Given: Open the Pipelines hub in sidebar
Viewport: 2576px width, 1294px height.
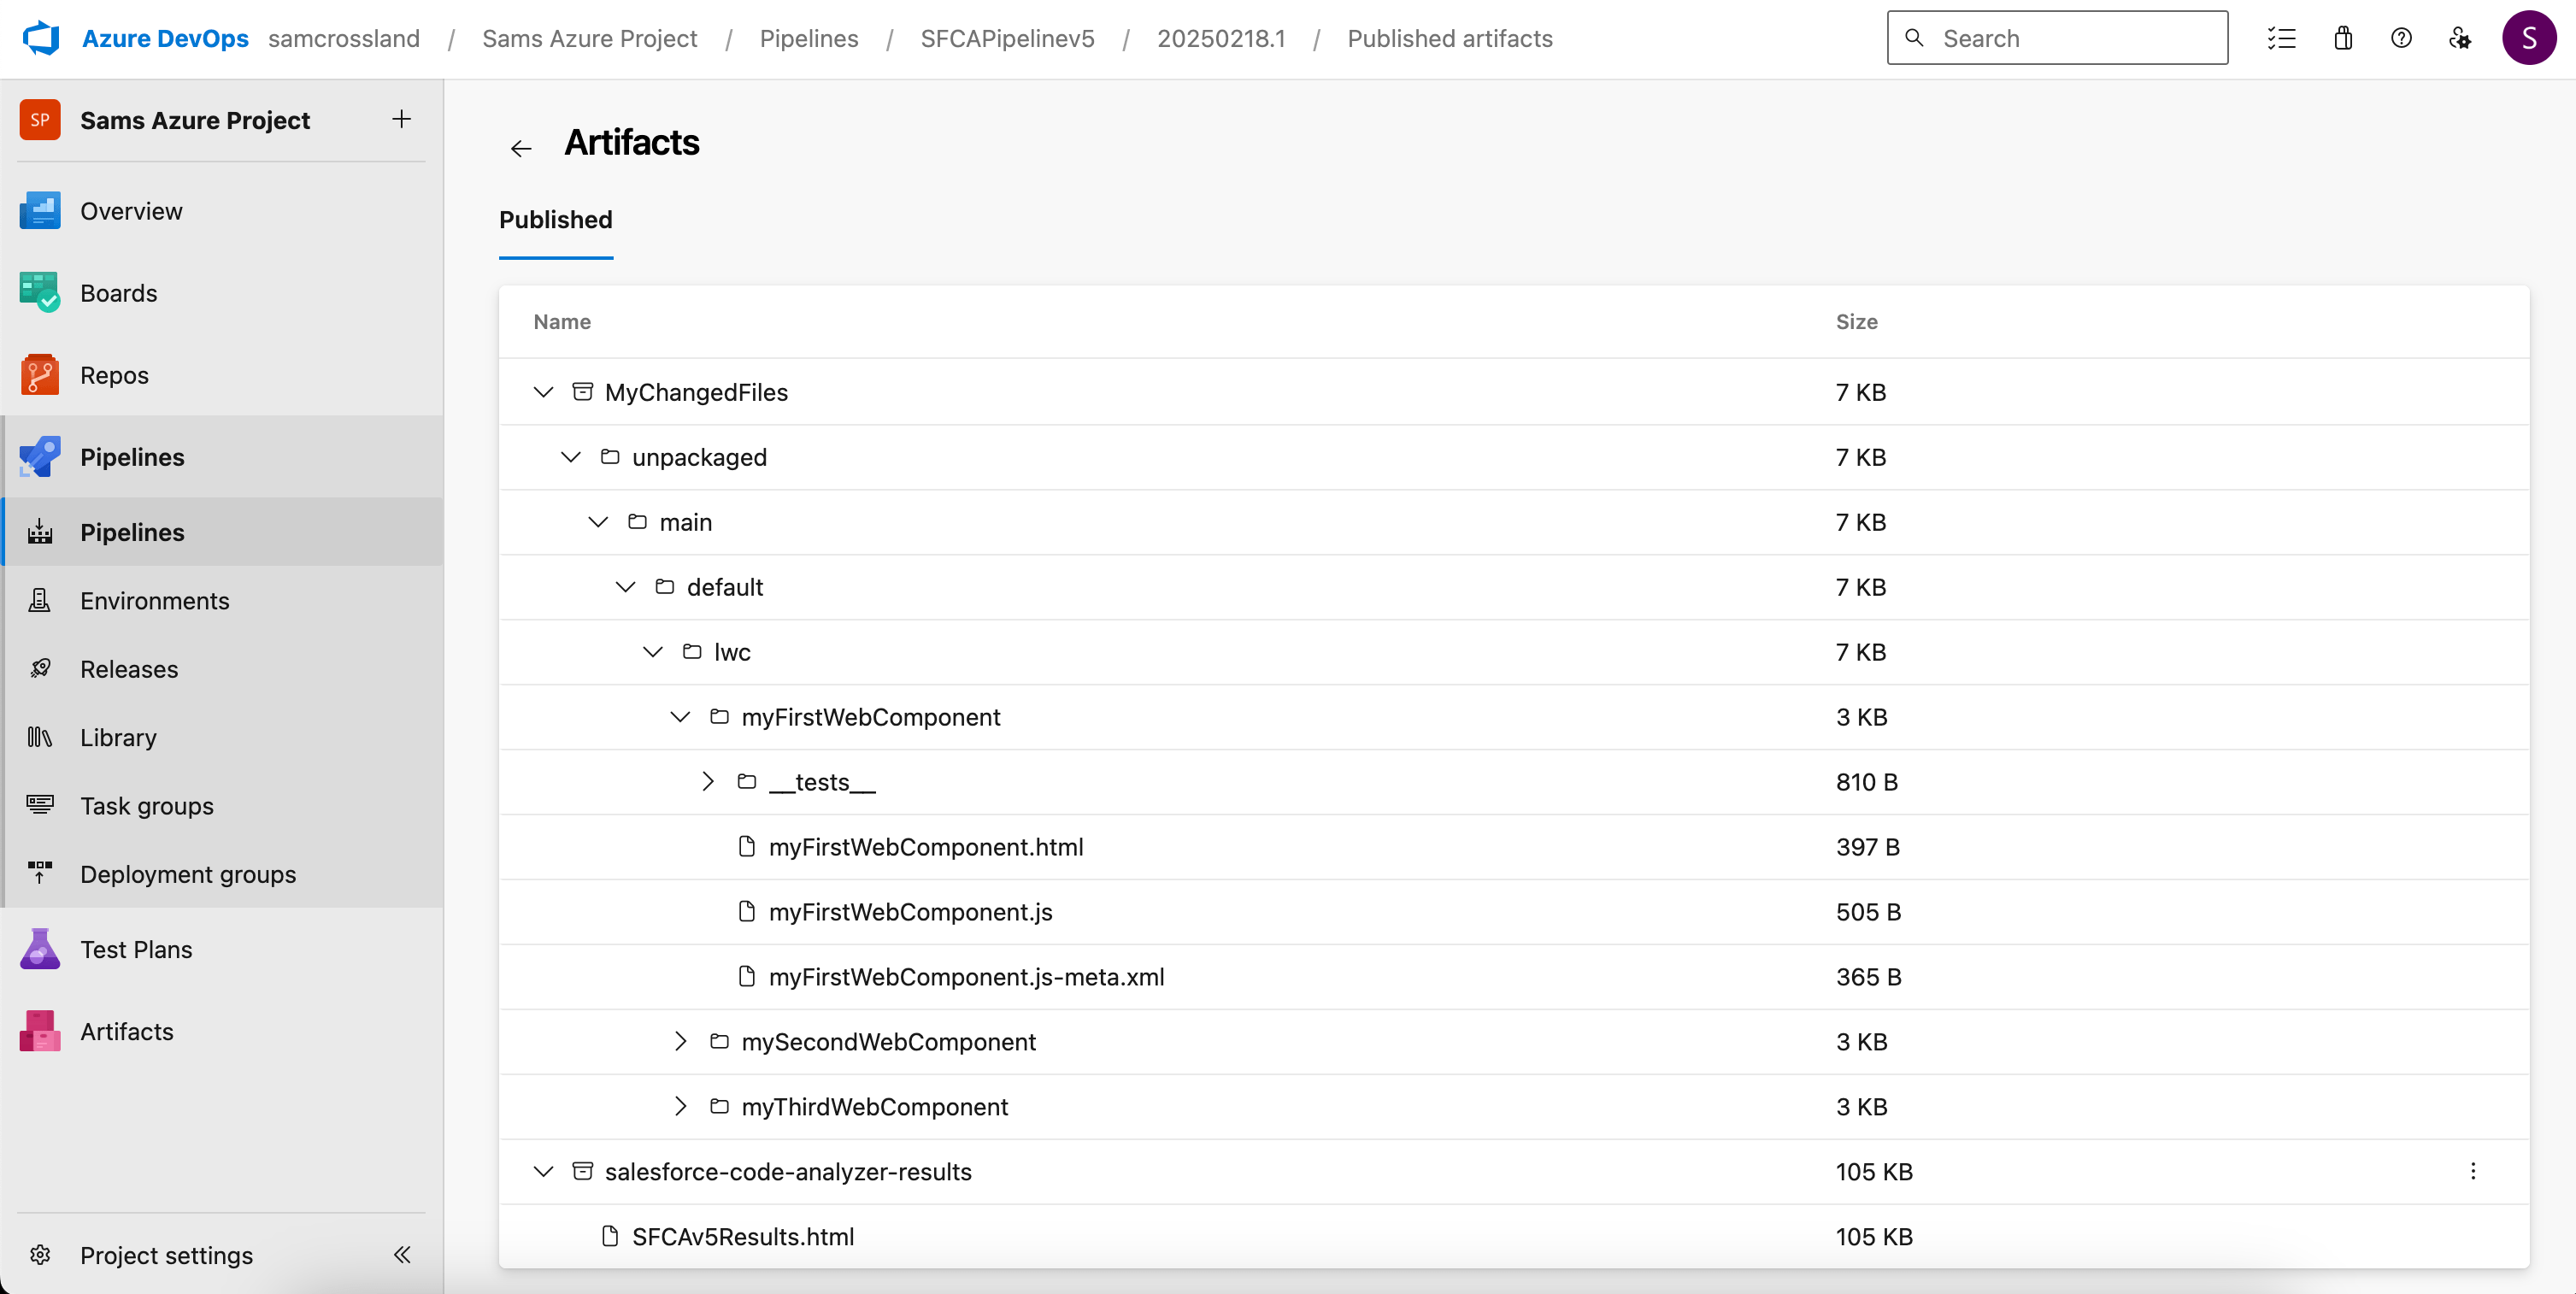Looking at the screenshot, I should [x=222, y=457].
